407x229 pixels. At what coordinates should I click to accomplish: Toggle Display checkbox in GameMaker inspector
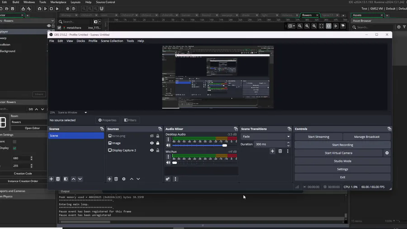point(14,148)
